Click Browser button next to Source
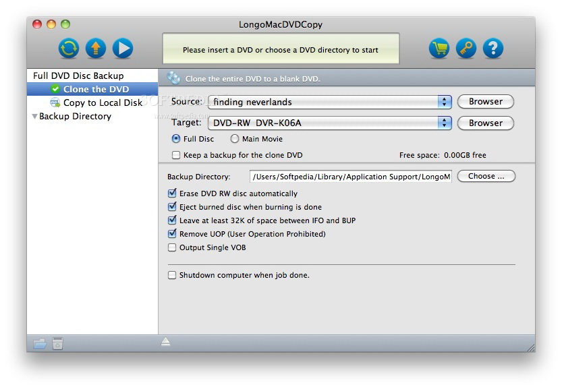Screen dimensions: 562x389 click(486, 102)
